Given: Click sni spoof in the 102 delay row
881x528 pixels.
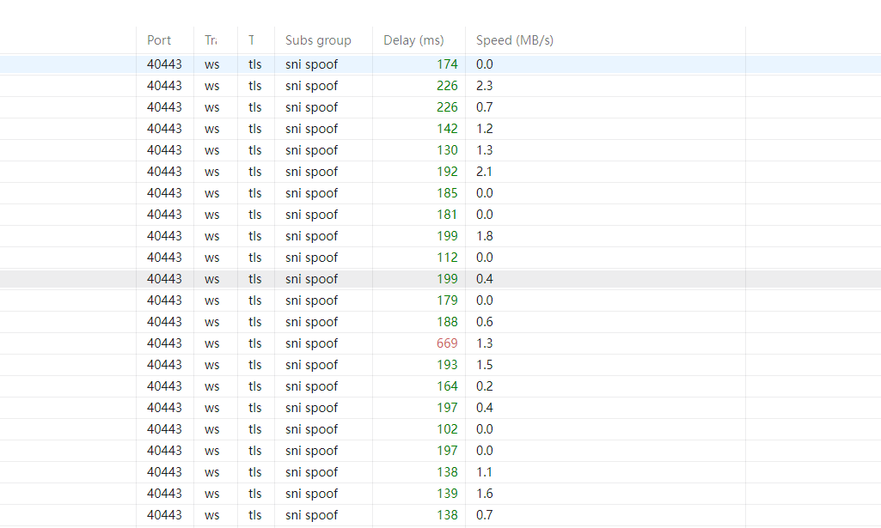Looking at the screenshot, I should 311,429.
